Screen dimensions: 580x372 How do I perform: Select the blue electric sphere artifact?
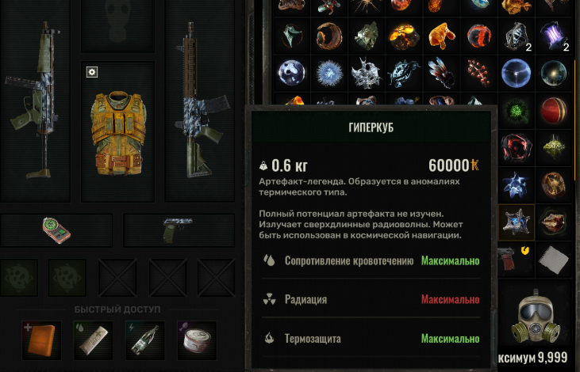(517, 74)
